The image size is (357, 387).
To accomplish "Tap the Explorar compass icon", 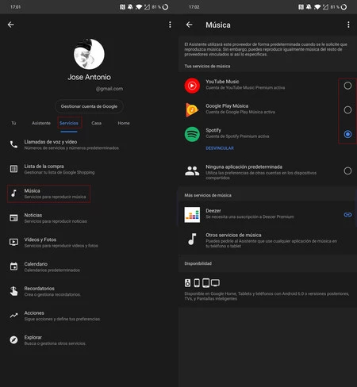I will (x=13, y=339).
